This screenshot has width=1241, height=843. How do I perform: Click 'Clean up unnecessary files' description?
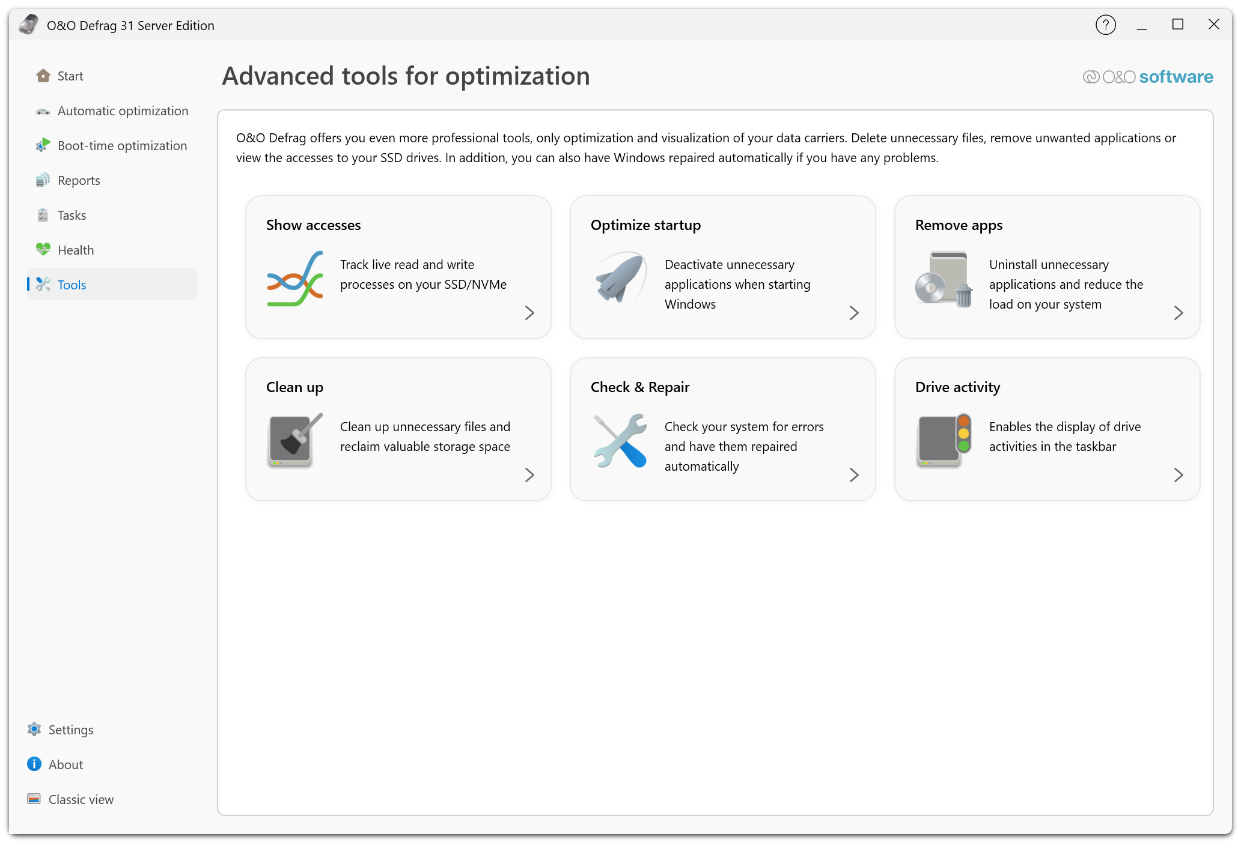(425, 437)
